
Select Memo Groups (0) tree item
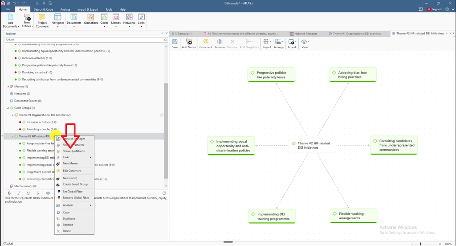[x=25, y=186]
